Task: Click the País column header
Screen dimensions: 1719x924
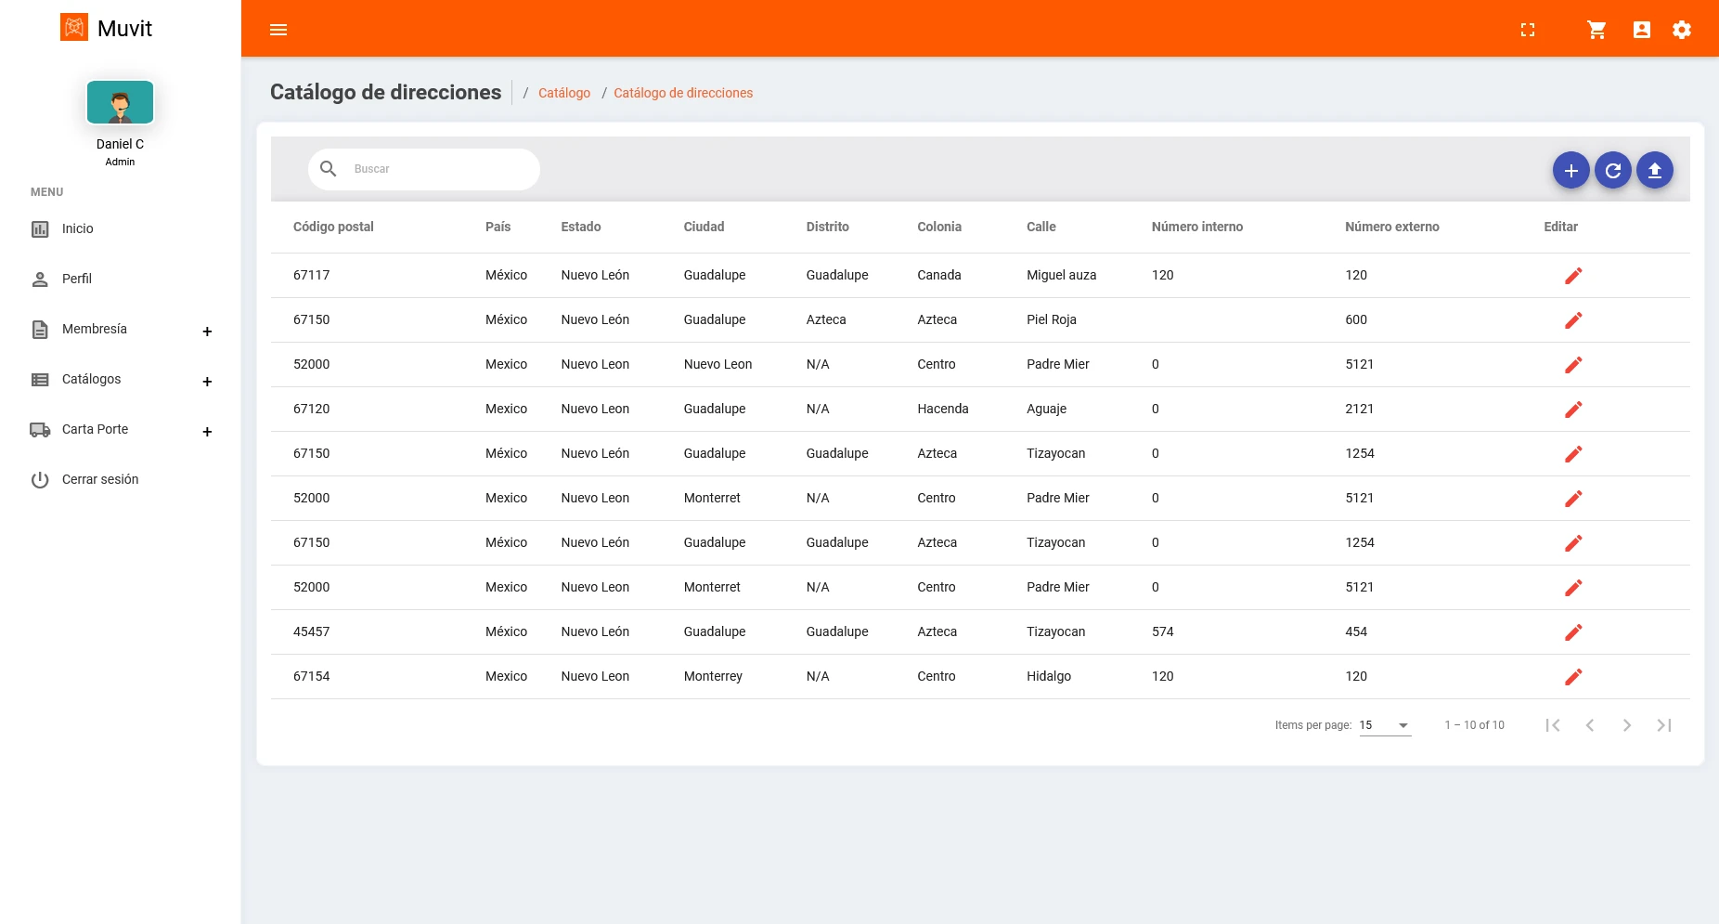Action: point(498,227)
